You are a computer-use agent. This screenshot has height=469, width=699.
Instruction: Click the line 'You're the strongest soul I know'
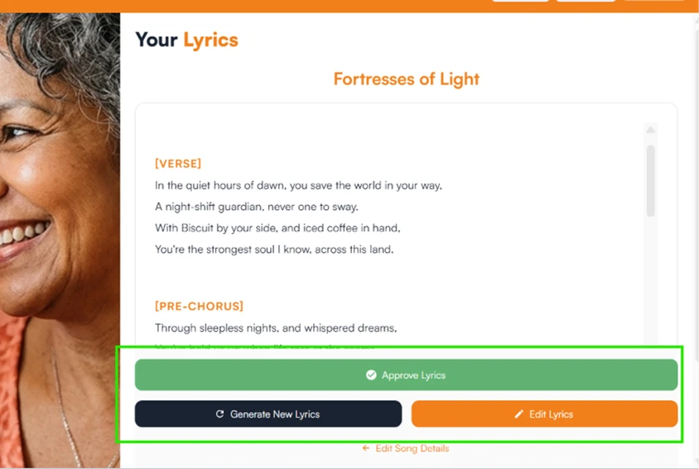[x=274, y=250]
